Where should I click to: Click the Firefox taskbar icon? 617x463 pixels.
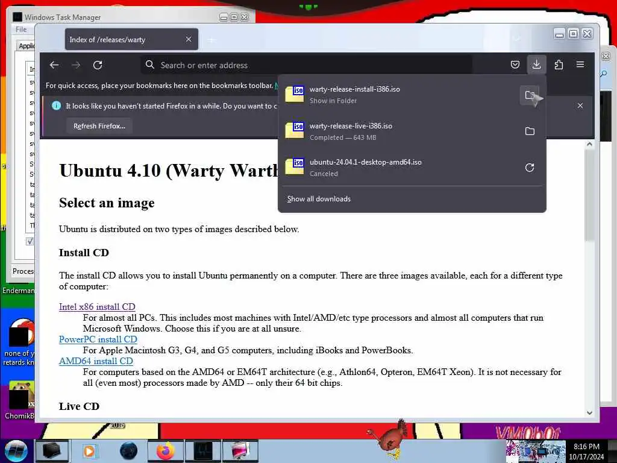[x=166, y=451]
